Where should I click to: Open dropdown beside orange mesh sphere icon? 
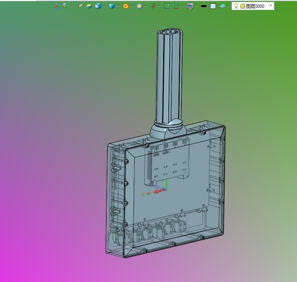(x=132, y=6)
